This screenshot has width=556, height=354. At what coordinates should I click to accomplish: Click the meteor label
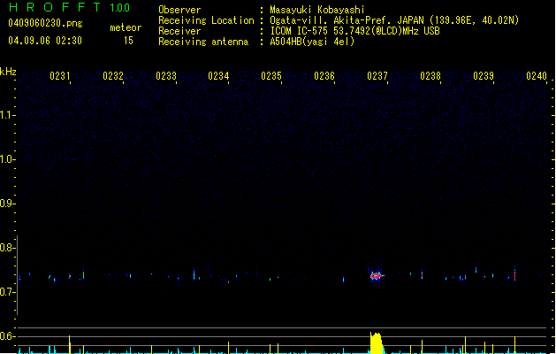[x=126, y=27]
